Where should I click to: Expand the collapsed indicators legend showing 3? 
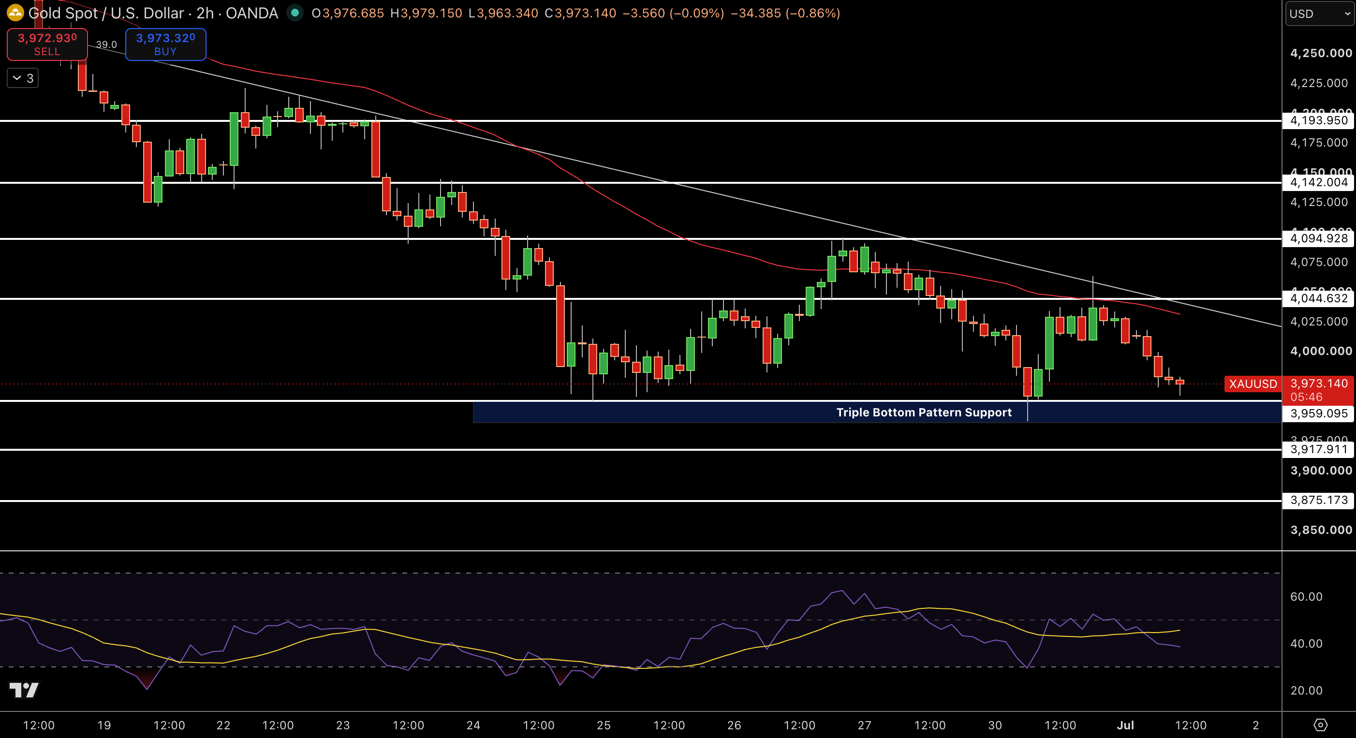pos(23,78)
